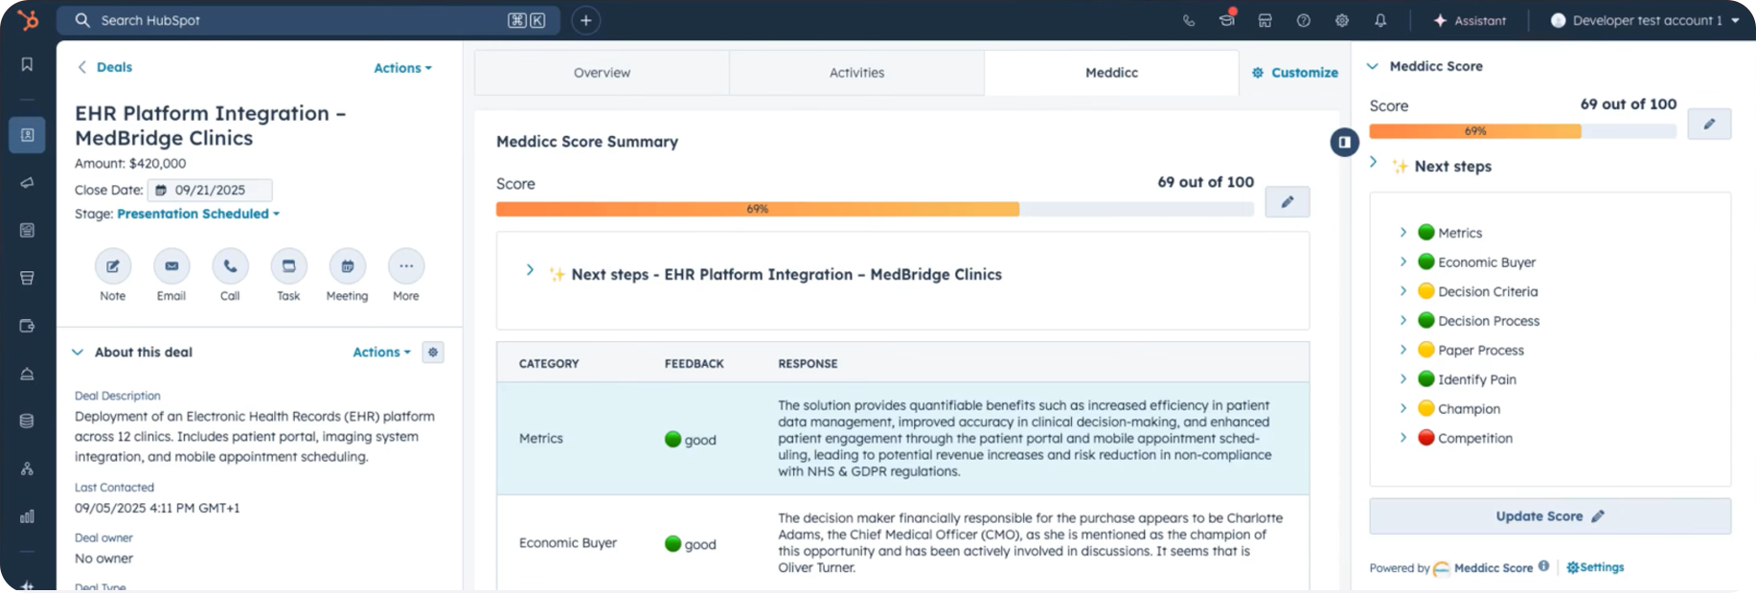Open the Notifications bell icon
This screenshot has width=1756, height=593.
[1380, 20]
